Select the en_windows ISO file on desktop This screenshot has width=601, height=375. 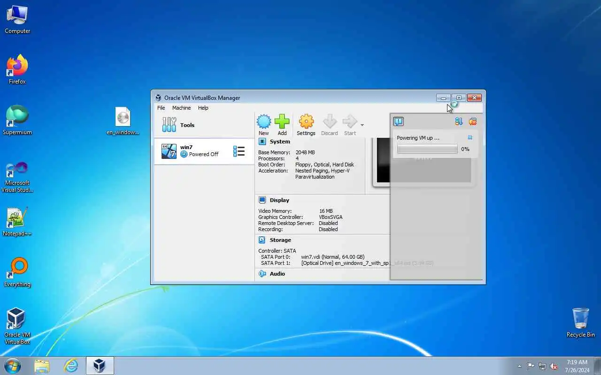123,121
